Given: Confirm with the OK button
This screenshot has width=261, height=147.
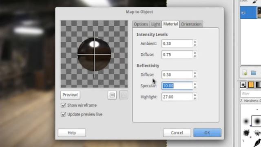Looking at the screenshot, I should pyautogui.click(x=207, y=133).
